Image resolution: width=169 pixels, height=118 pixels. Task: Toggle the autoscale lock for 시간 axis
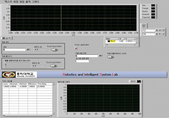coord(157,30)
